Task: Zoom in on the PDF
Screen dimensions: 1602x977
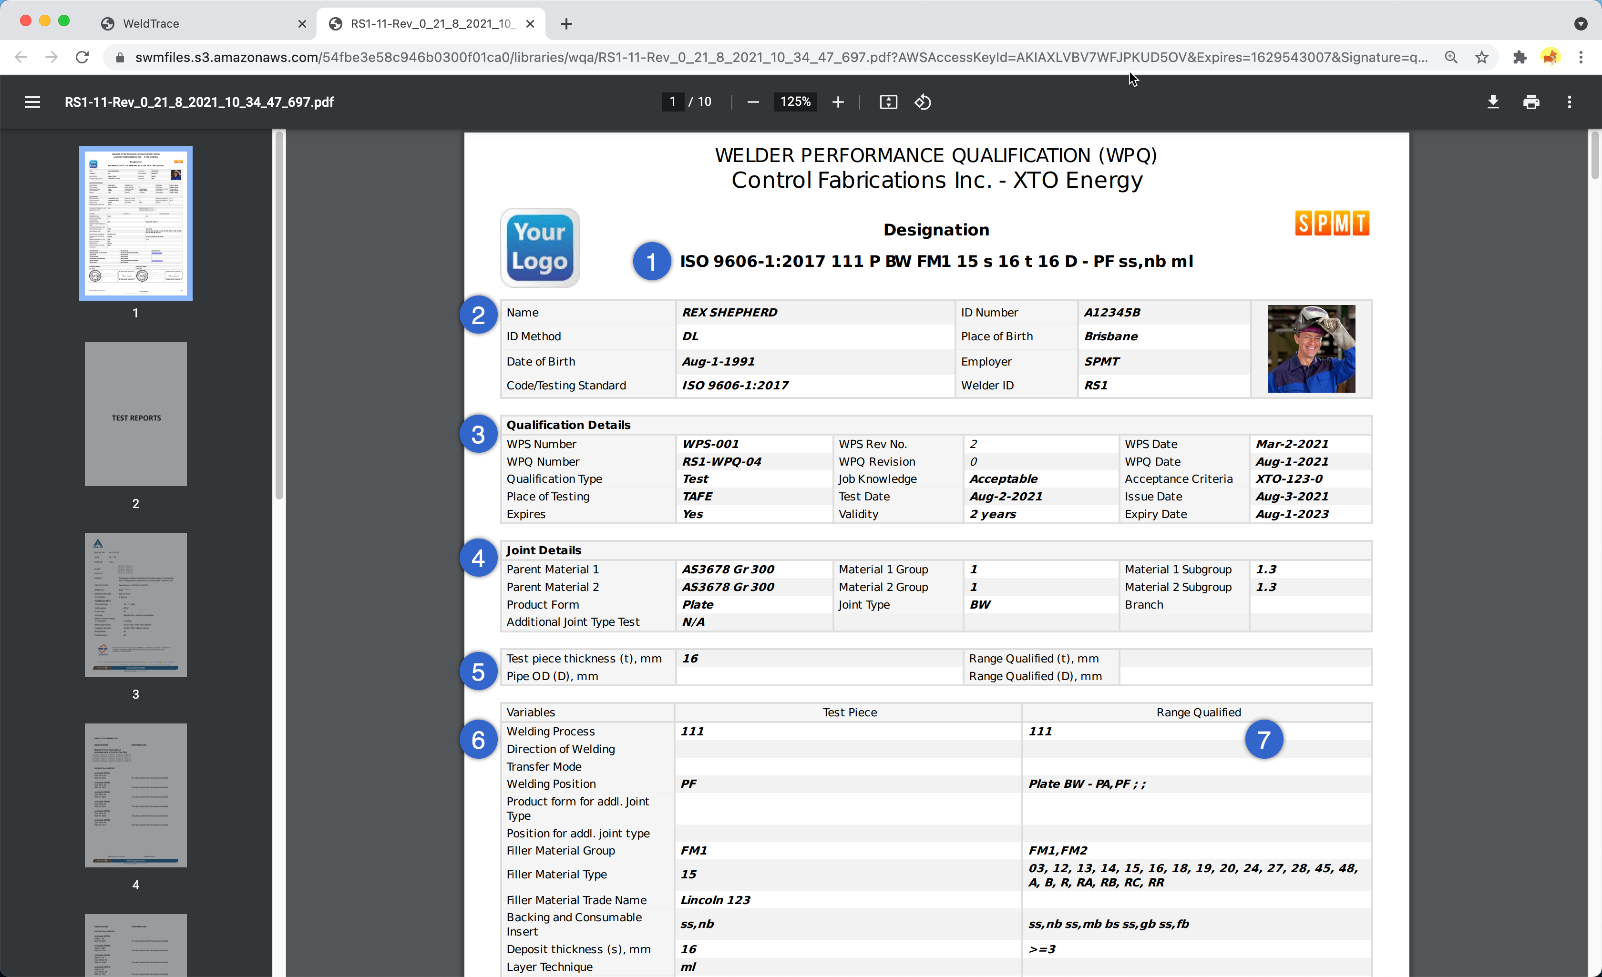Action: pos(838,102)
